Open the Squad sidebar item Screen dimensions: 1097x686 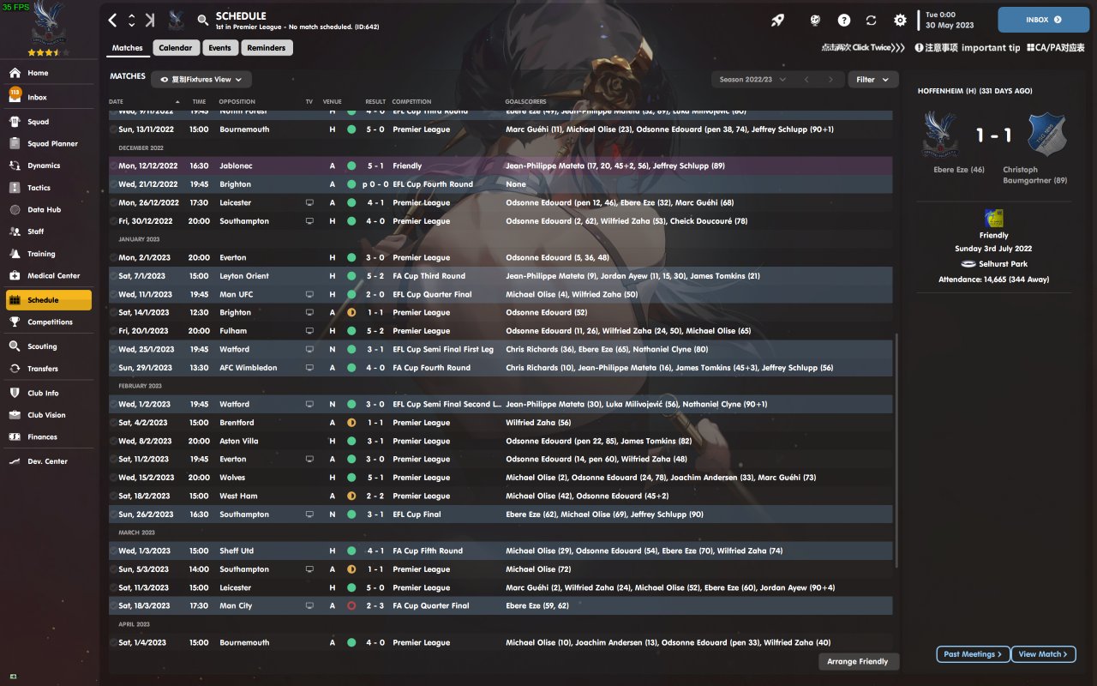(x=50, y=122)
